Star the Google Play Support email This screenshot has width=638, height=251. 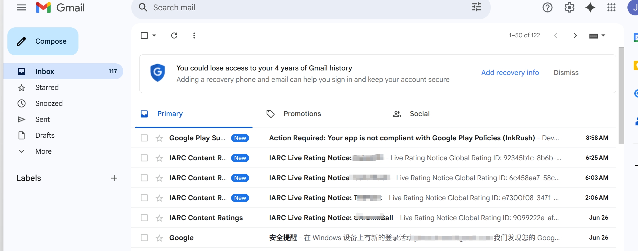point(159,138)
